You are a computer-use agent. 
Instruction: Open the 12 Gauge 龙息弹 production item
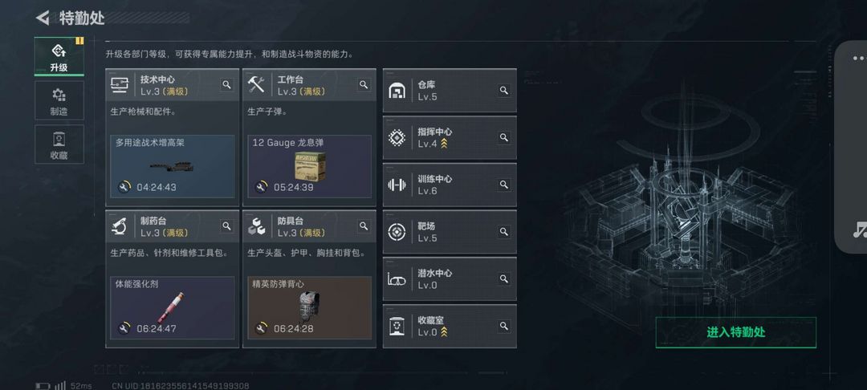tap(310, 166)
